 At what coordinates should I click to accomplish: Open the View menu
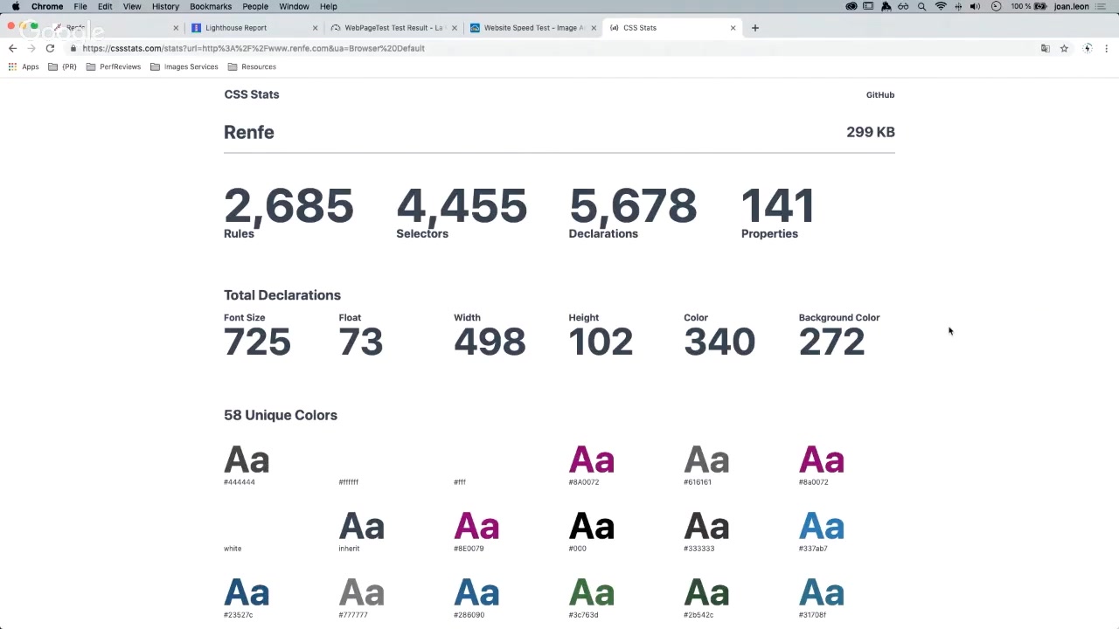132,6
